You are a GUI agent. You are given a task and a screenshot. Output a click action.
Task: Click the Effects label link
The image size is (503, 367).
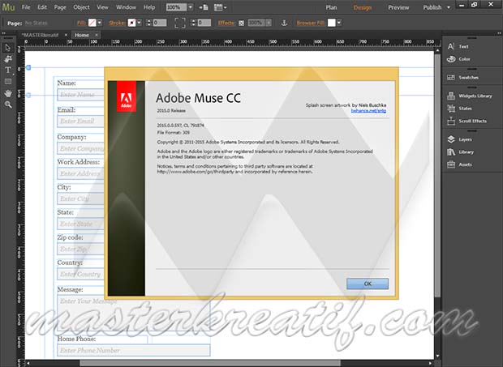226,23
